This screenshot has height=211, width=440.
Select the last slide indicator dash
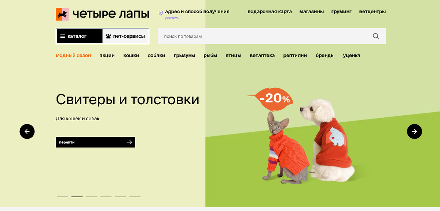pos(135,197)
